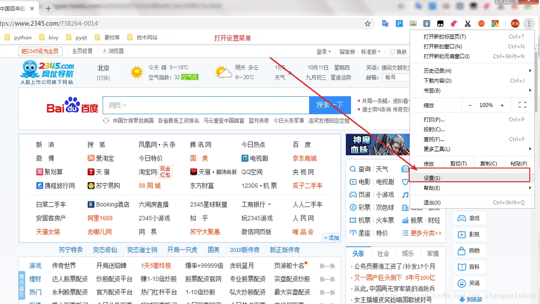Open the 技术网站 bookmarks folder
This screenshot has height=304, width=540.
tap(143, 37)
